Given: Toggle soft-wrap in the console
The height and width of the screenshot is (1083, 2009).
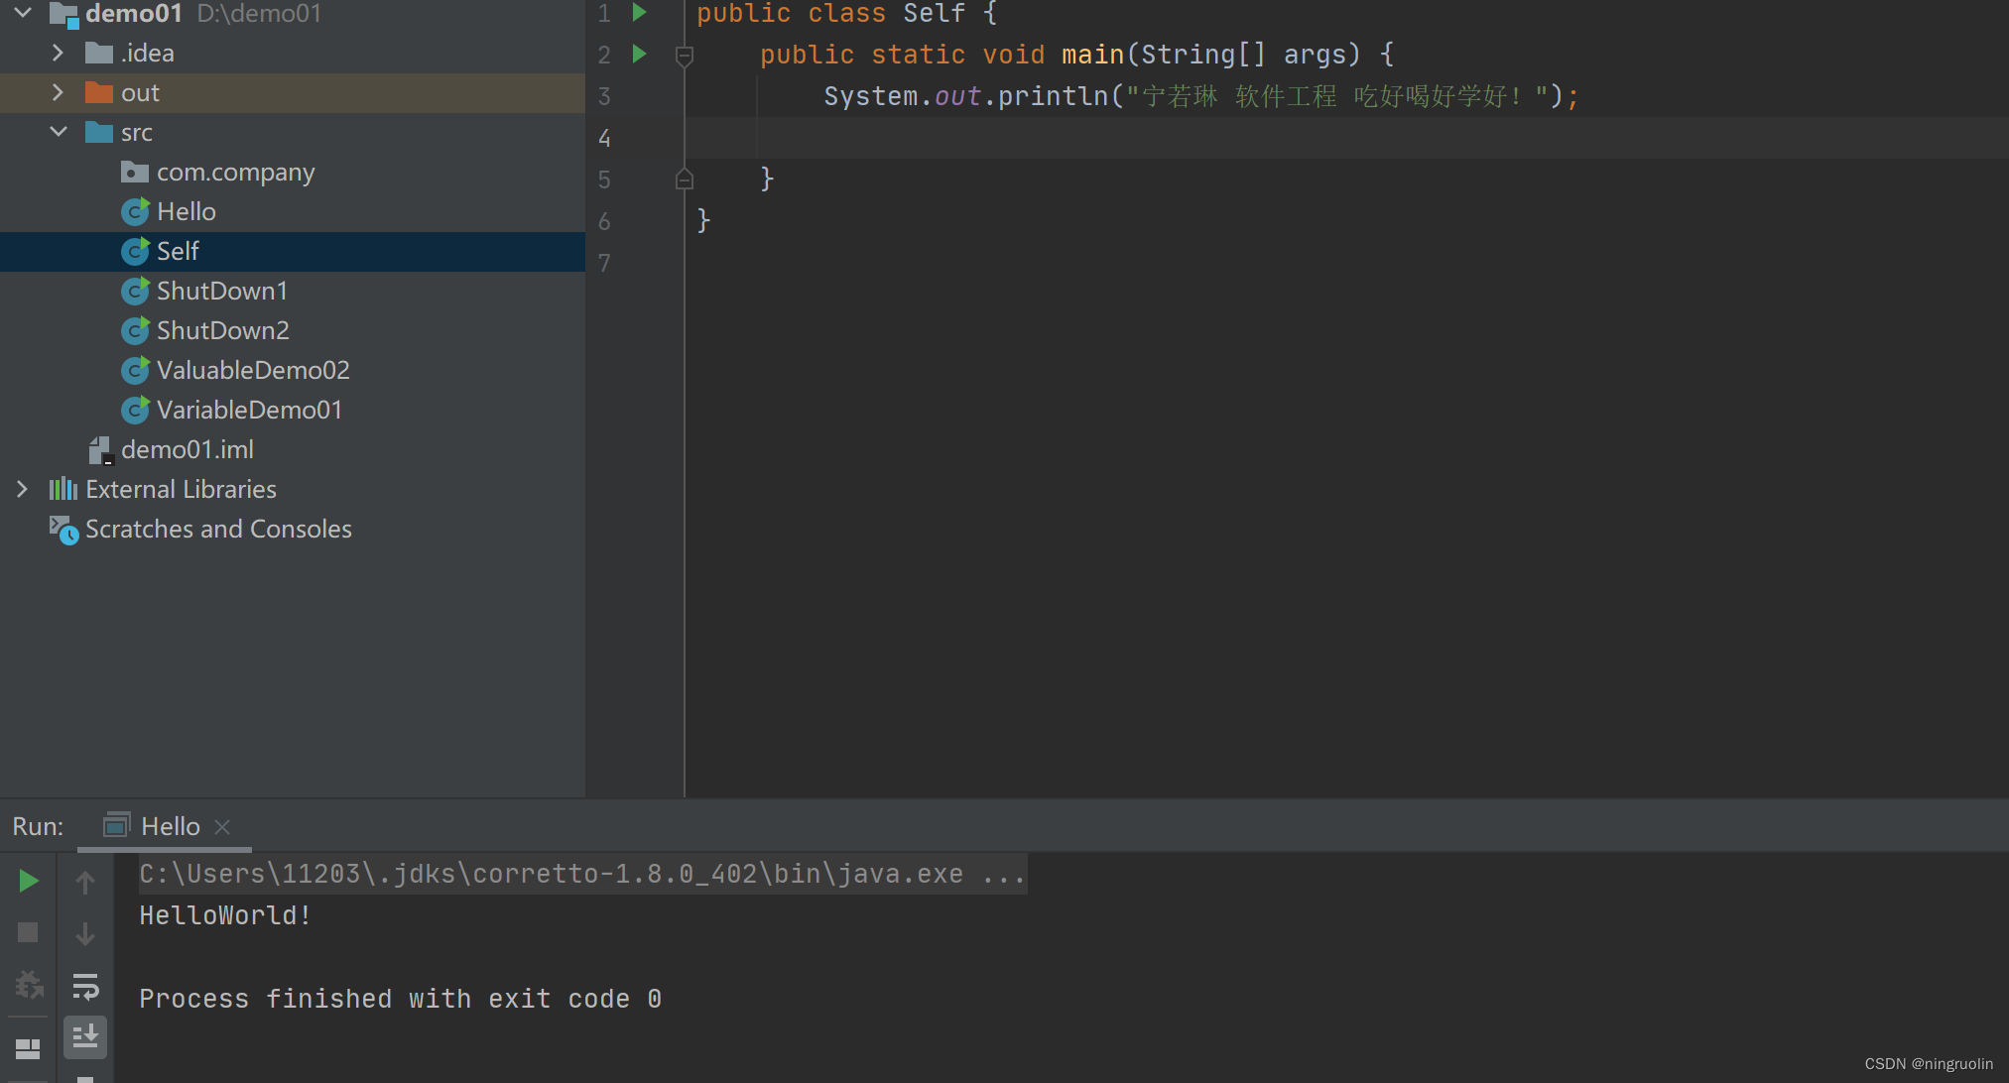Looking at the screenshot, I should pyautogui.click(x=85, y=986).
